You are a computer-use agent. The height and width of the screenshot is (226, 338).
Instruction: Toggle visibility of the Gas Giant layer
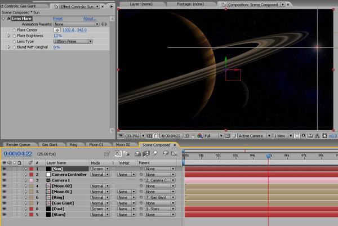point(4,203)
